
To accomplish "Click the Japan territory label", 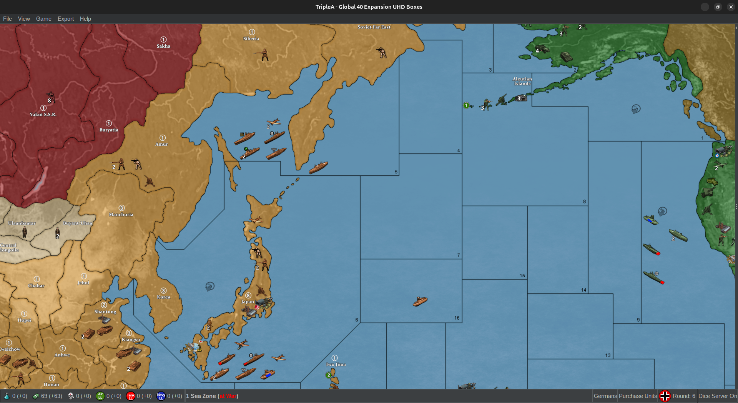I will 248,301.
